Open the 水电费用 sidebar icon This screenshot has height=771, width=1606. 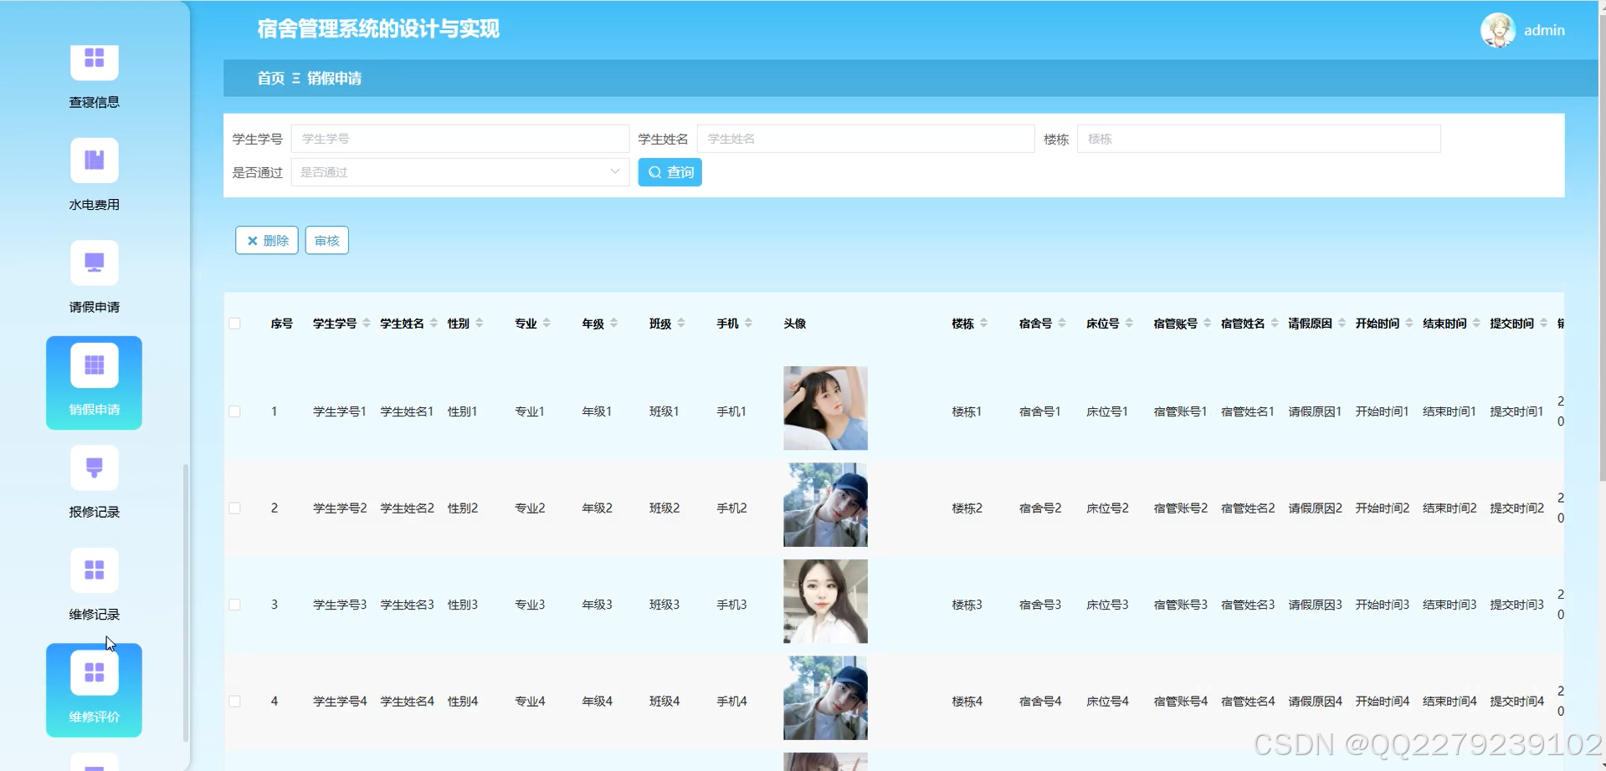point(94,160)
